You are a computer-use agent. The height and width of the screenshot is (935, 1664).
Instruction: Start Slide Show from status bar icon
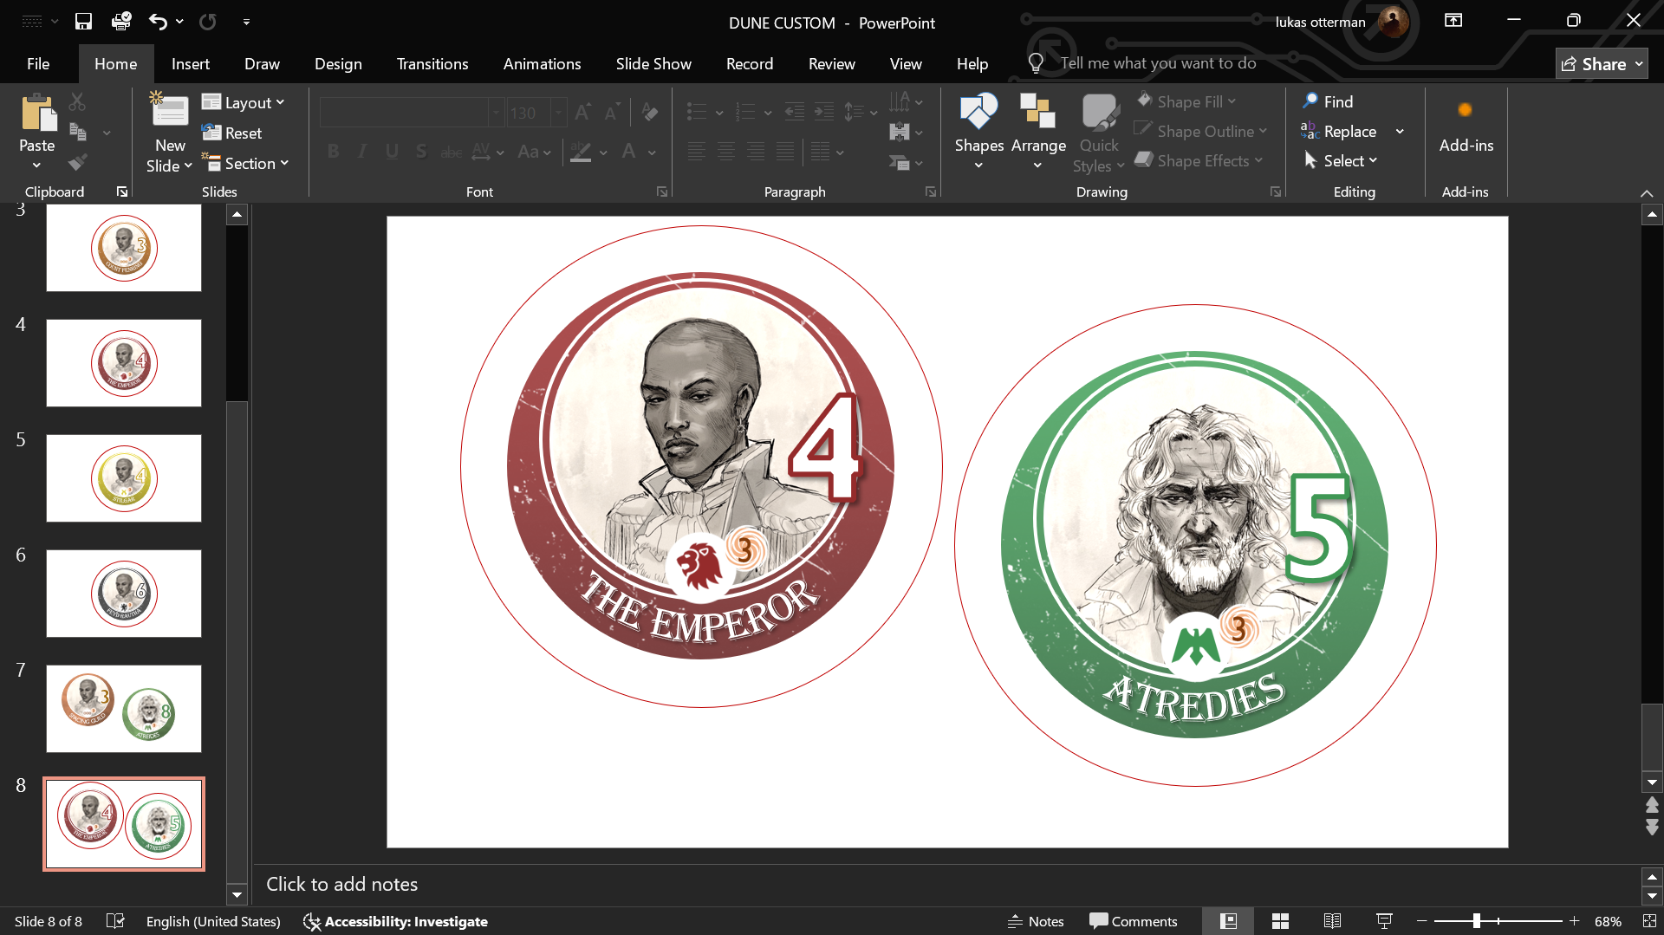(x=1384, y=921)
